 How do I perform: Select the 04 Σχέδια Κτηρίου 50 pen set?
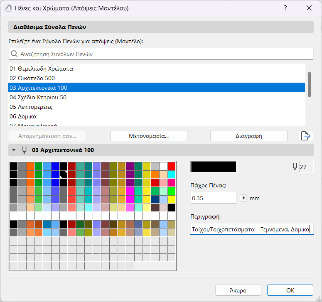(x=38, y=97)
